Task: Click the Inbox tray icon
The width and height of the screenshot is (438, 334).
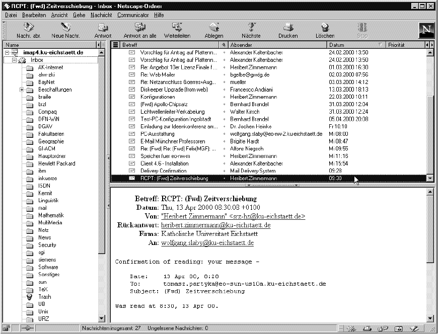Action: tap(22, 60)
